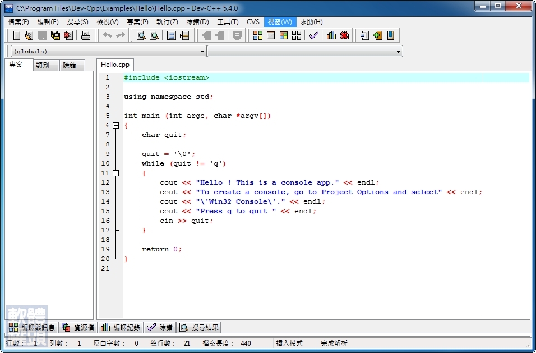Open the 除錯 bottom panel tab
Screen dimensions: 536x353
click(x=160, y=327)
